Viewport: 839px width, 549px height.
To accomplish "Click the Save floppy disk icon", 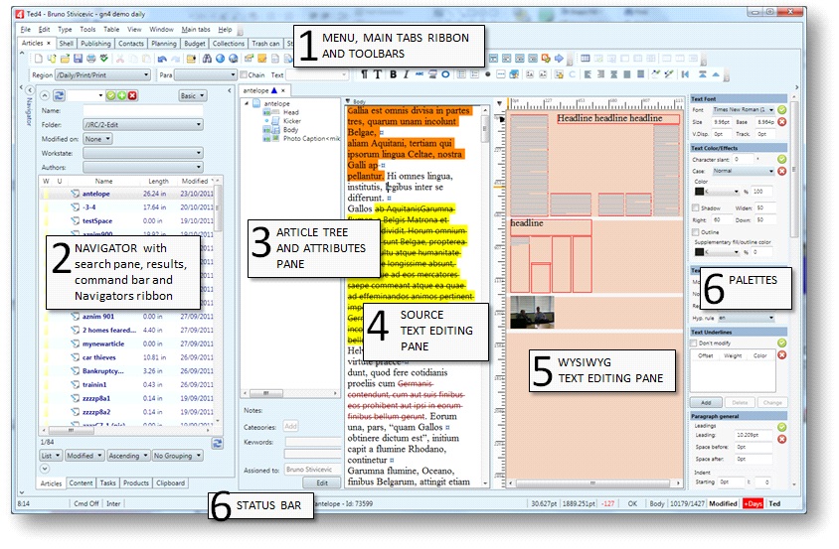I will (79, 59).
